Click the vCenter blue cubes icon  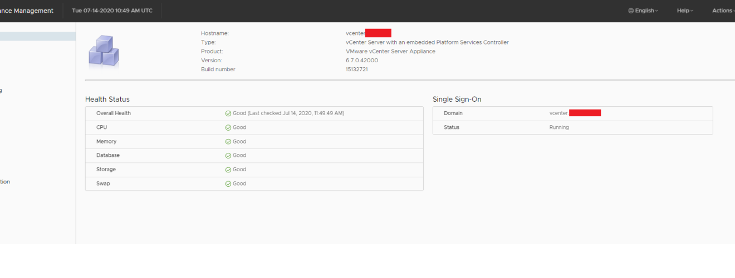click(104, 51)
